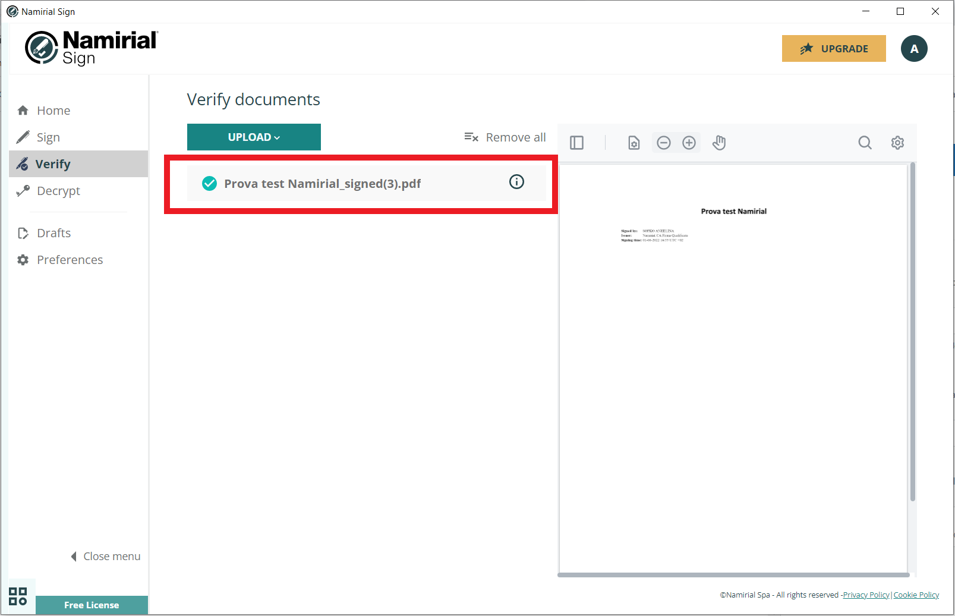Minimize the Namirial Sign window
Screen dimensions: 955x616
point(866,11)
